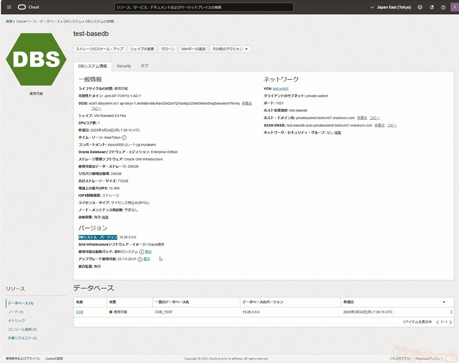Click the VM.Standard.E4.Flex shape value
This screenshot has width=459, height=363.
click(110, 116)
